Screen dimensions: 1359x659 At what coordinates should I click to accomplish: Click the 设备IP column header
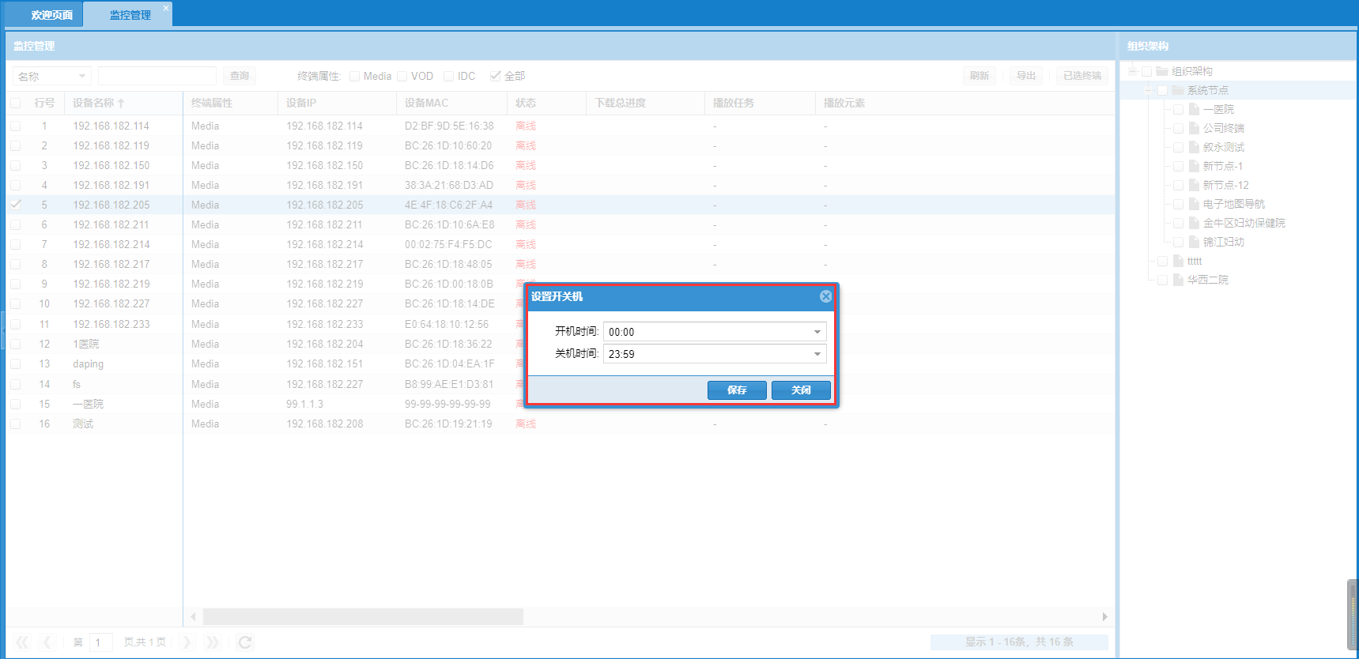click(337, 104)
